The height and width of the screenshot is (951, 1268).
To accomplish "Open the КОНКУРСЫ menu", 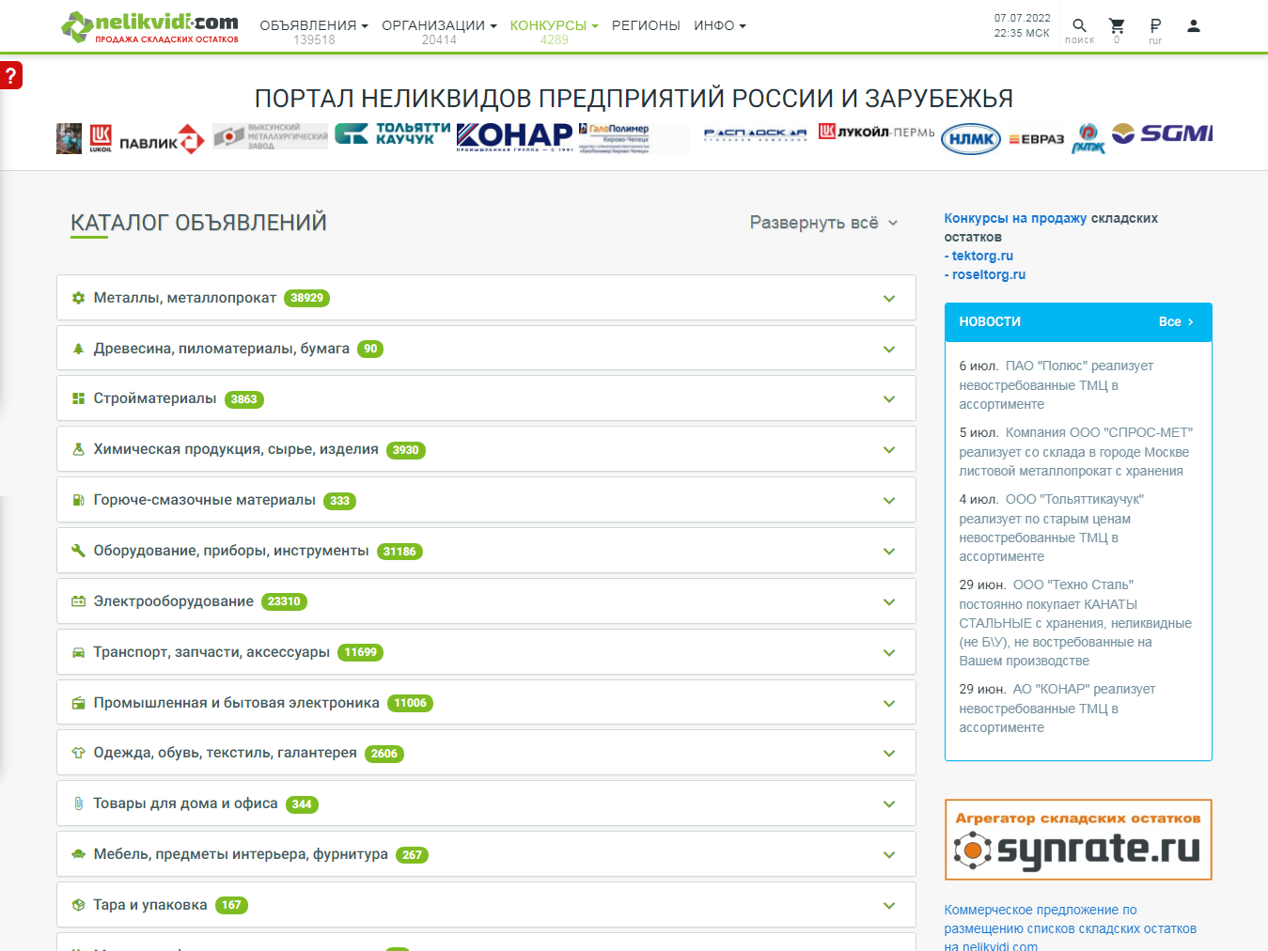I will click(555, 25).
